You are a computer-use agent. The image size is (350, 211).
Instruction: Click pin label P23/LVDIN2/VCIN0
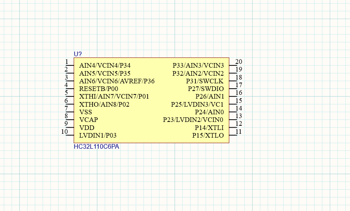tap(193, 120)
